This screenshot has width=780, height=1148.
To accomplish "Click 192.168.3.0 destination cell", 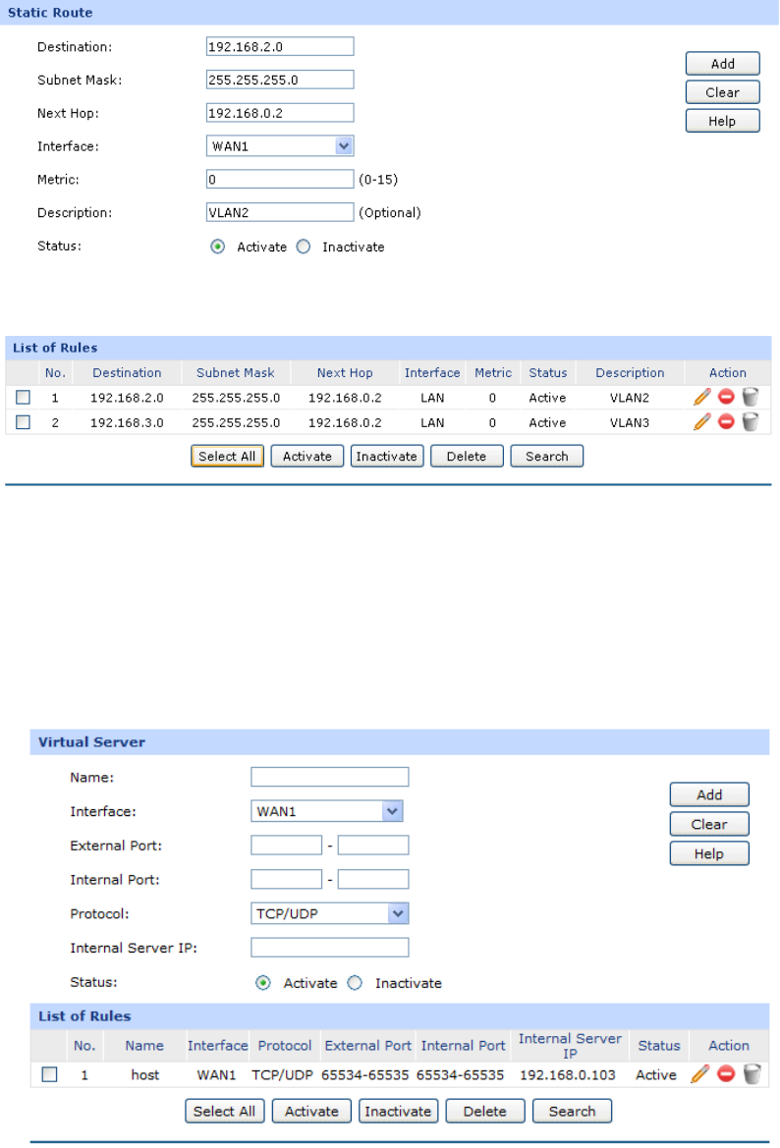I will pyautogui.click(x=127, y=422).
